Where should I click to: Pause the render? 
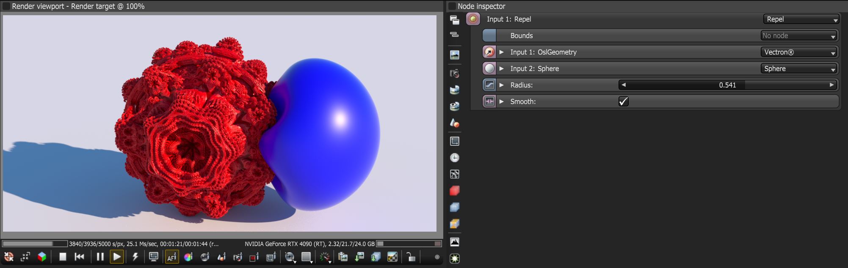[100, 257]
